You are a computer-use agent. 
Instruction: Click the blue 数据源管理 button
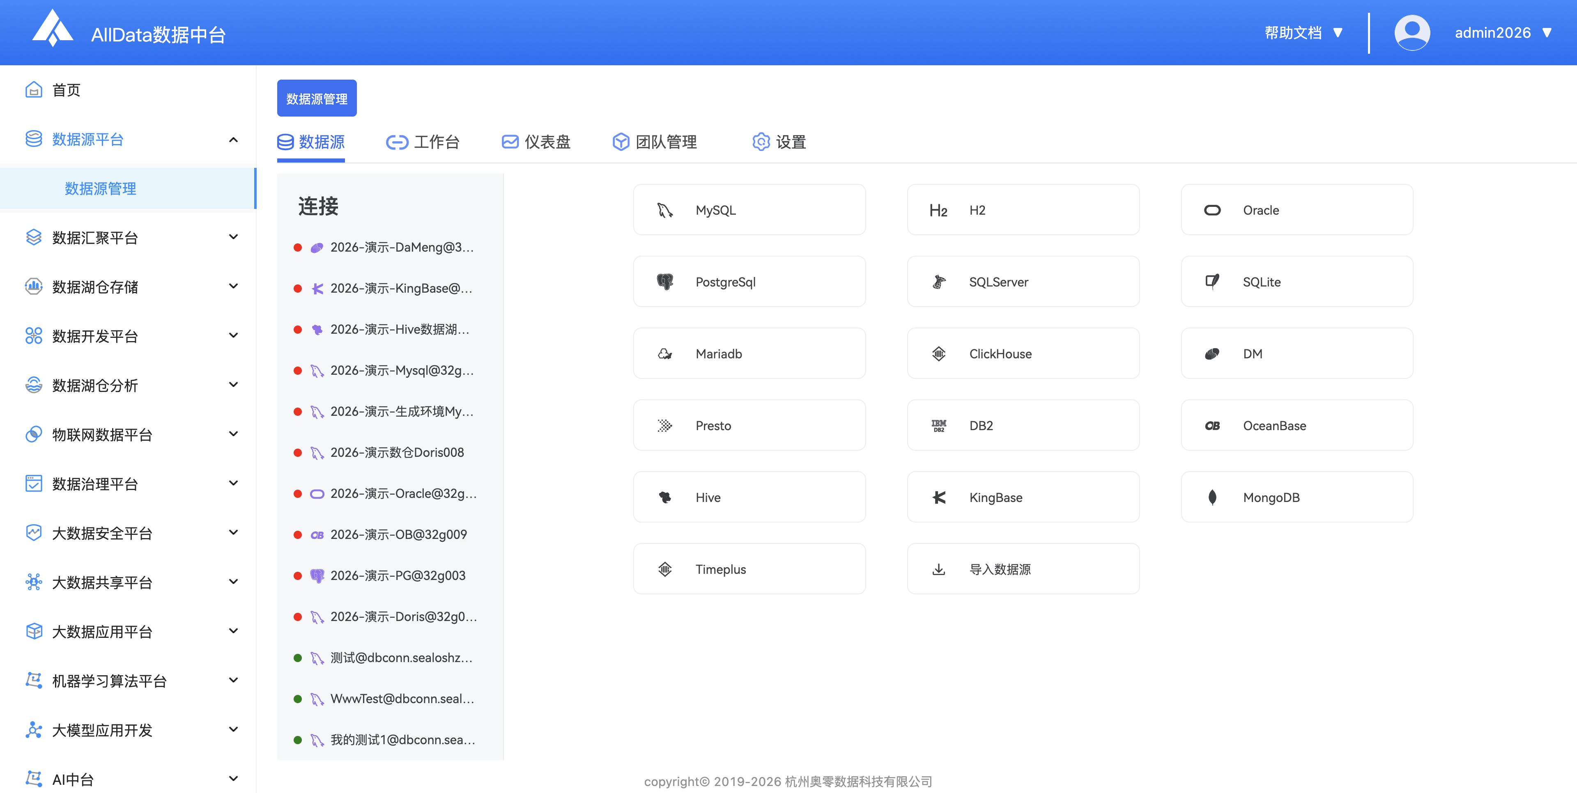[x=317, y=98]
